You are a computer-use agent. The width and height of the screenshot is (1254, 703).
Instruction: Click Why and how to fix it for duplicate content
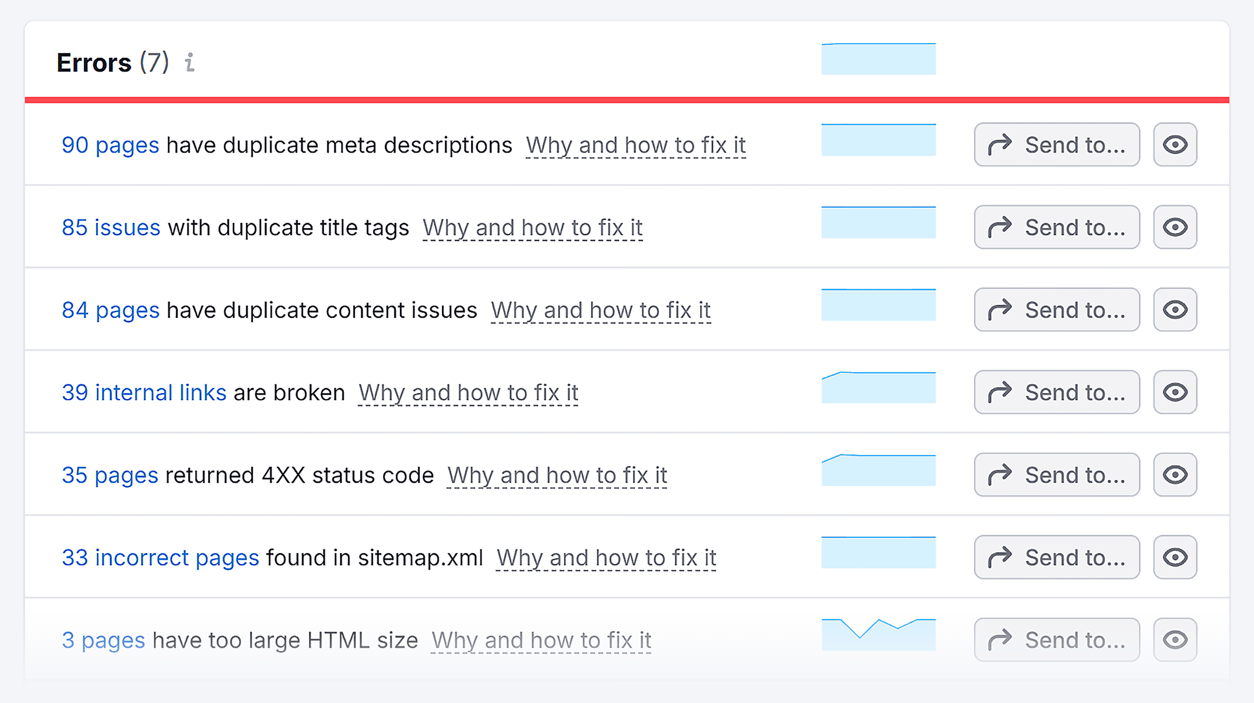[x=600, y=310]
